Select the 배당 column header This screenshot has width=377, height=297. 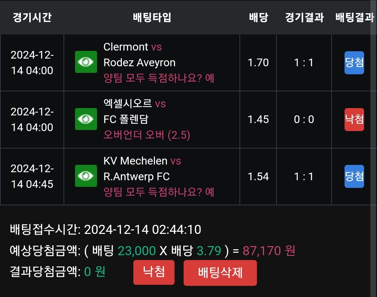click(x=258, y=17)
